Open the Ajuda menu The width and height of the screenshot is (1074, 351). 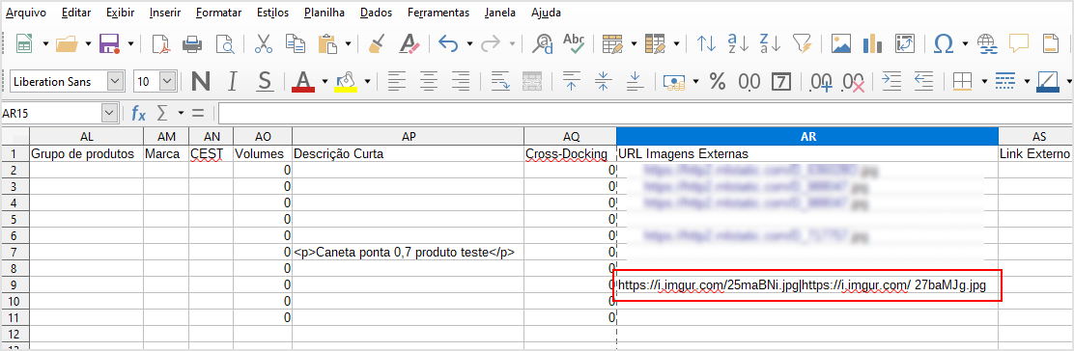point(546,13)
